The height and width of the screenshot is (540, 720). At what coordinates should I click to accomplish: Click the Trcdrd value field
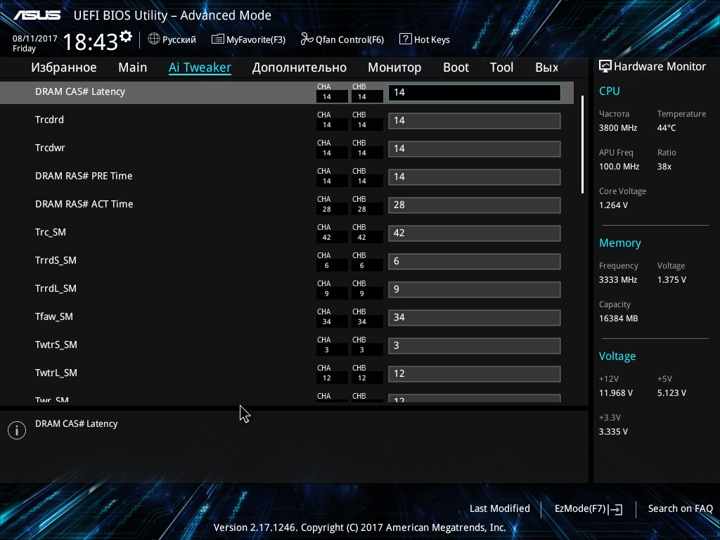(x=475, y=121)
